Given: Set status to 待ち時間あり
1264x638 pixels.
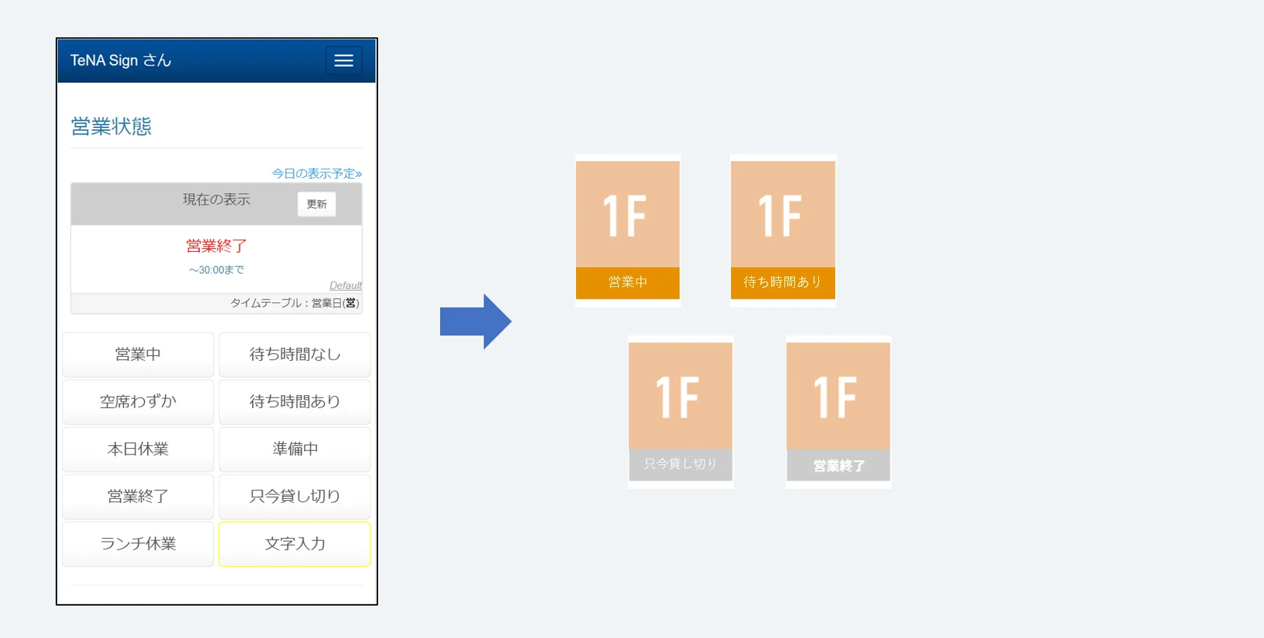Looking at the screenshot, I should 294,402.
